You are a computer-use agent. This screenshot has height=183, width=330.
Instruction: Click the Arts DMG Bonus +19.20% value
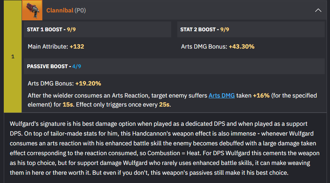pyautogui.click(x=88, y=84)
